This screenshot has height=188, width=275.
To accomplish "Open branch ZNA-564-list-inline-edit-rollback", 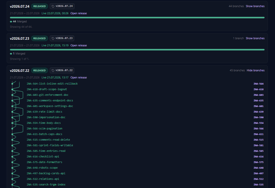I will pyautogui.click(x=52, y=84).
